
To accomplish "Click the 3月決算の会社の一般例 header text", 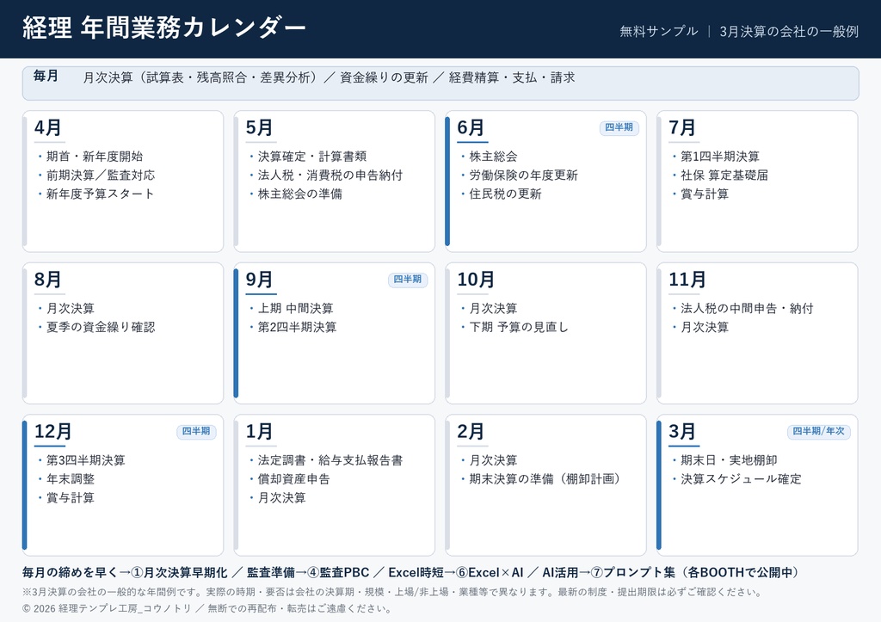I will (x=789, y=32).
